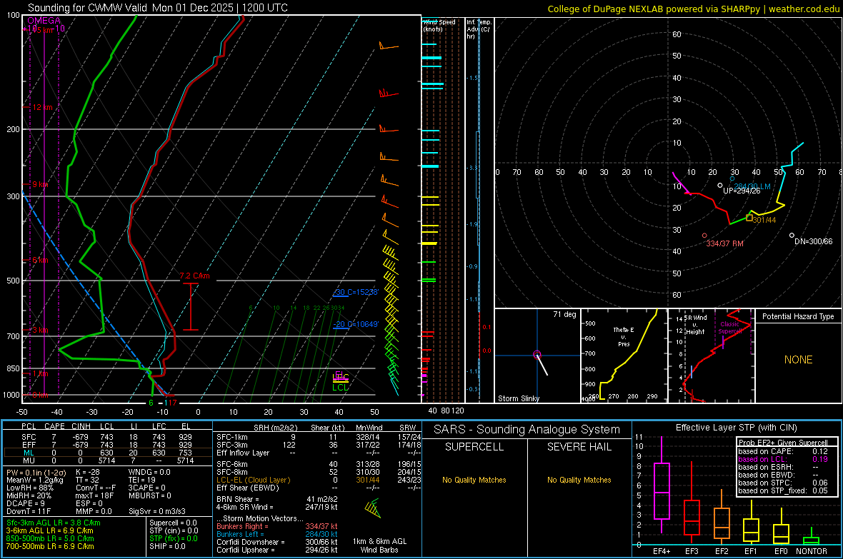
Task: Click the 'Effective Layer STP (with CIN)' title
Action: pyautogui.click(x=736, y=428)
